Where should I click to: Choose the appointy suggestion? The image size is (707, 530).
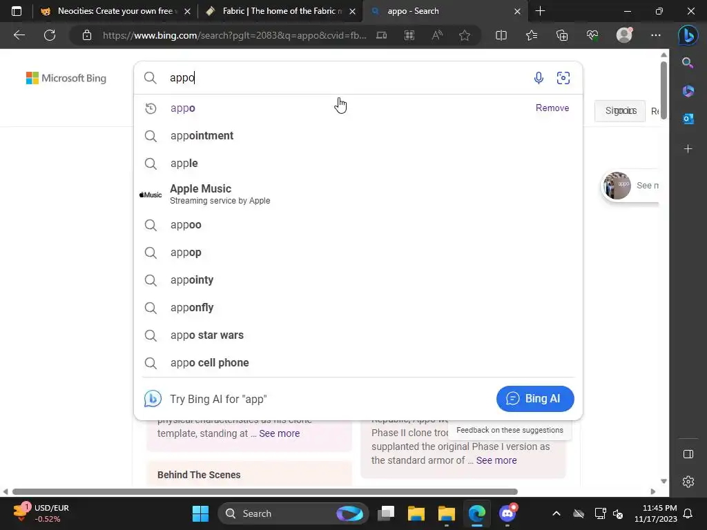tap(358, 280)
